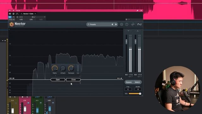Adjust the gate Release knob
202x114 pixels.
coord(71,68)
